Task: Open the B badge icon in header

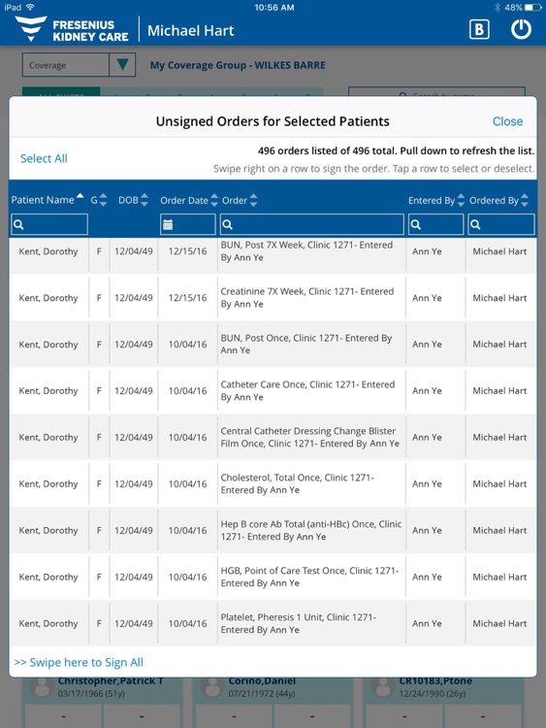Action: (479, 30)
